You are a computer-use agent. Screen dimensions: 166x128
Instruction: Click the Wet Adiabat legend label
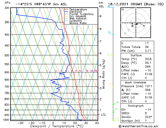click(78, 18)
